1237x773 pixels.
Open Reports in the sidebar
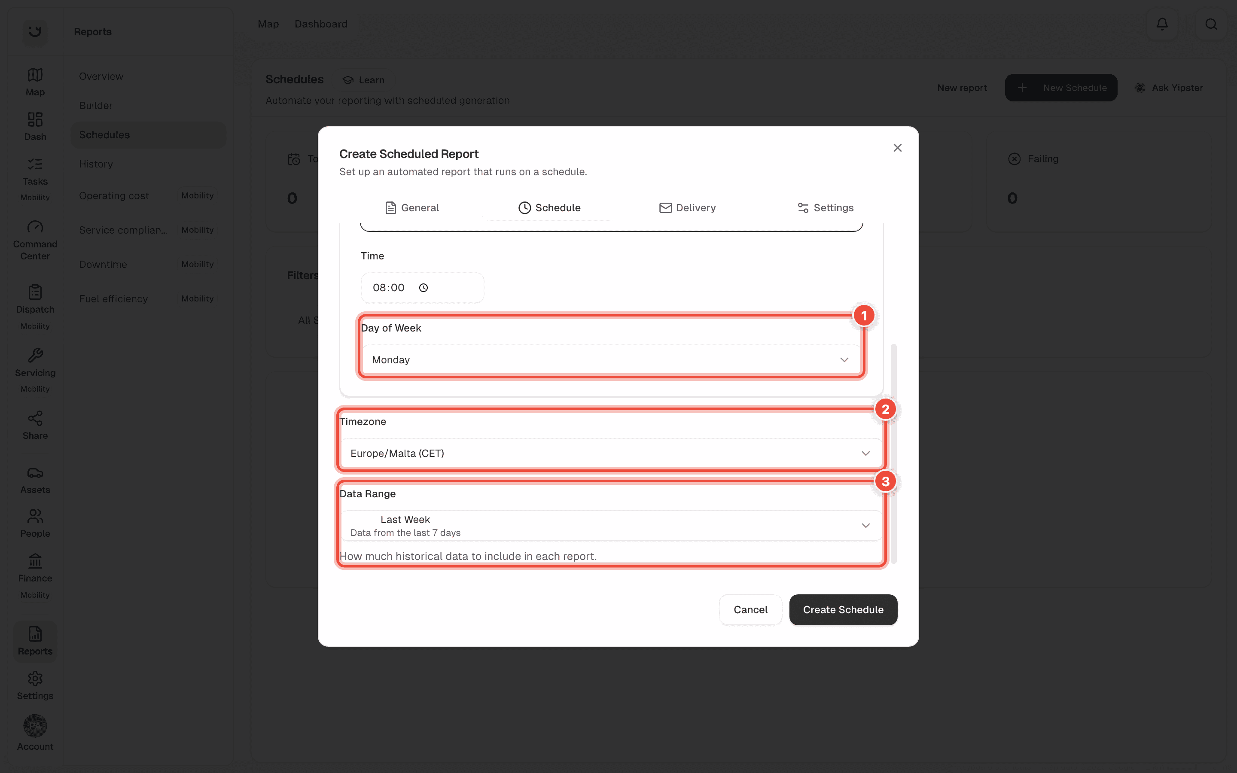pos(35,641)
